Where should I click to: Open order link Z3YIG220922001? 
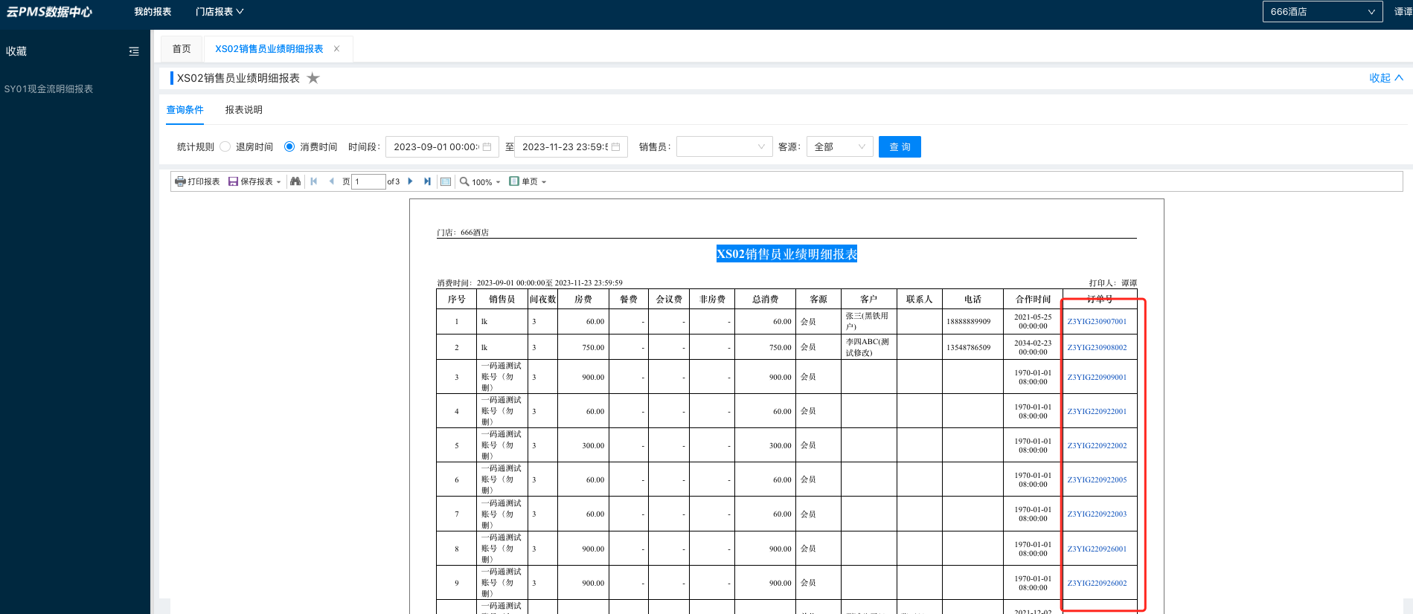coord(1097,412)
